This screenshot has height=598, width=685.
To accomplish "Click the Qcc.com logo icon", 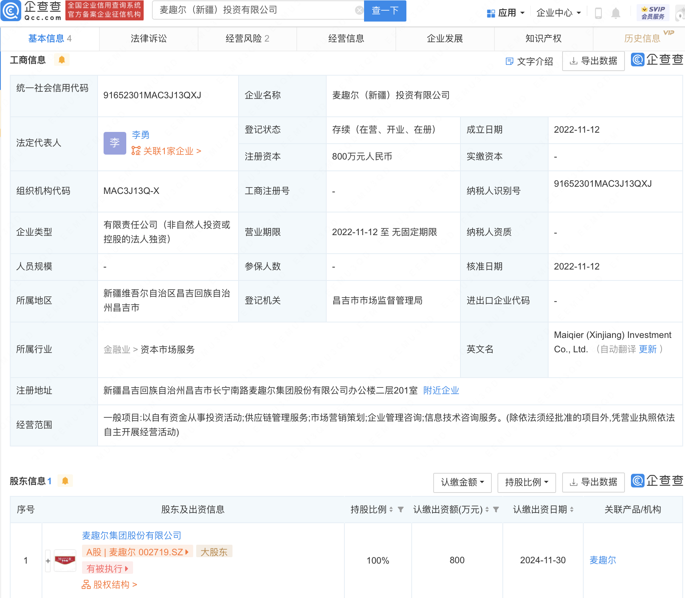I will [x=11, y=11].
